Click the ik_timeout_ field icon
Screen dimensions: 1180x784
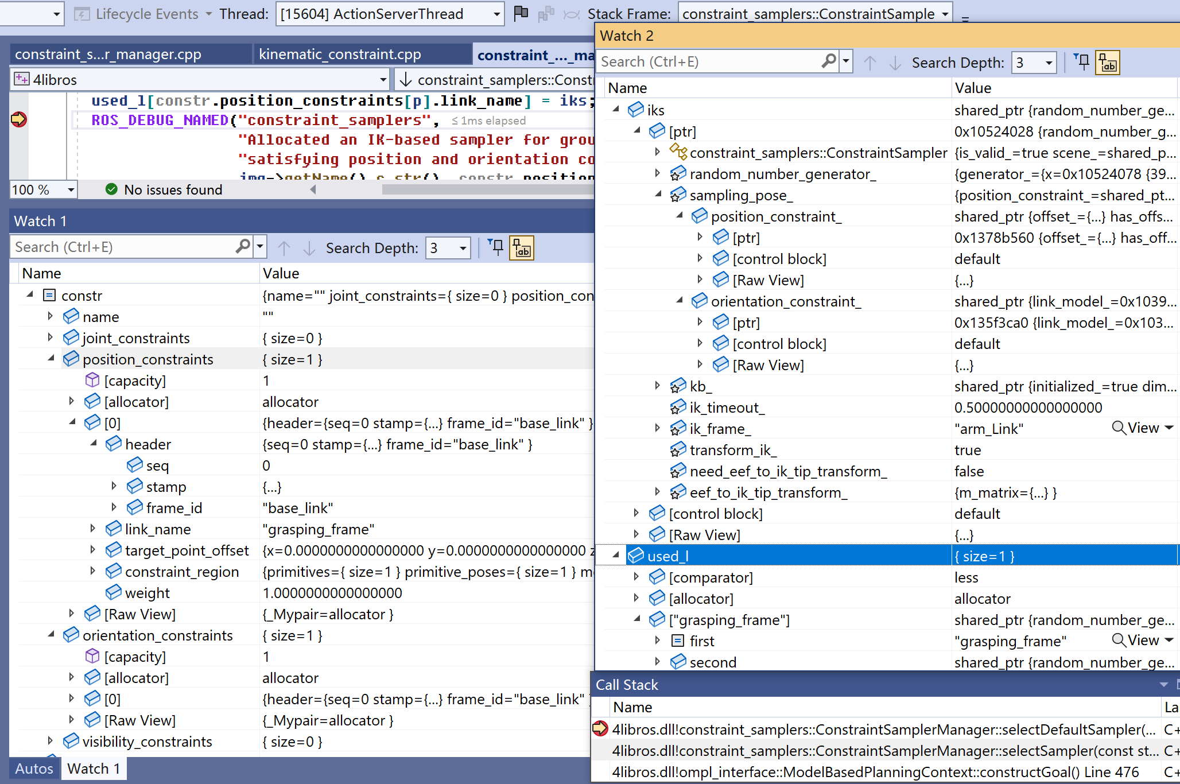[678, 407]
